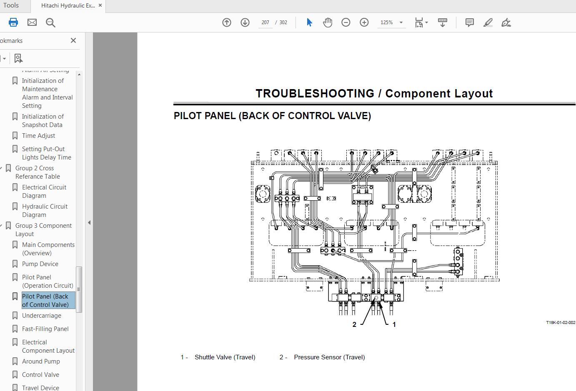576x391 pixels.
Task: Open the Travel Device bookmark
Action: pyautogui.click(x=40, y=388)
